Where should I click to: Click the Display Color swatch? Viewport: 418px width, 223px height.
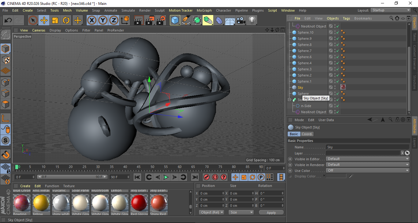[336, 176]
